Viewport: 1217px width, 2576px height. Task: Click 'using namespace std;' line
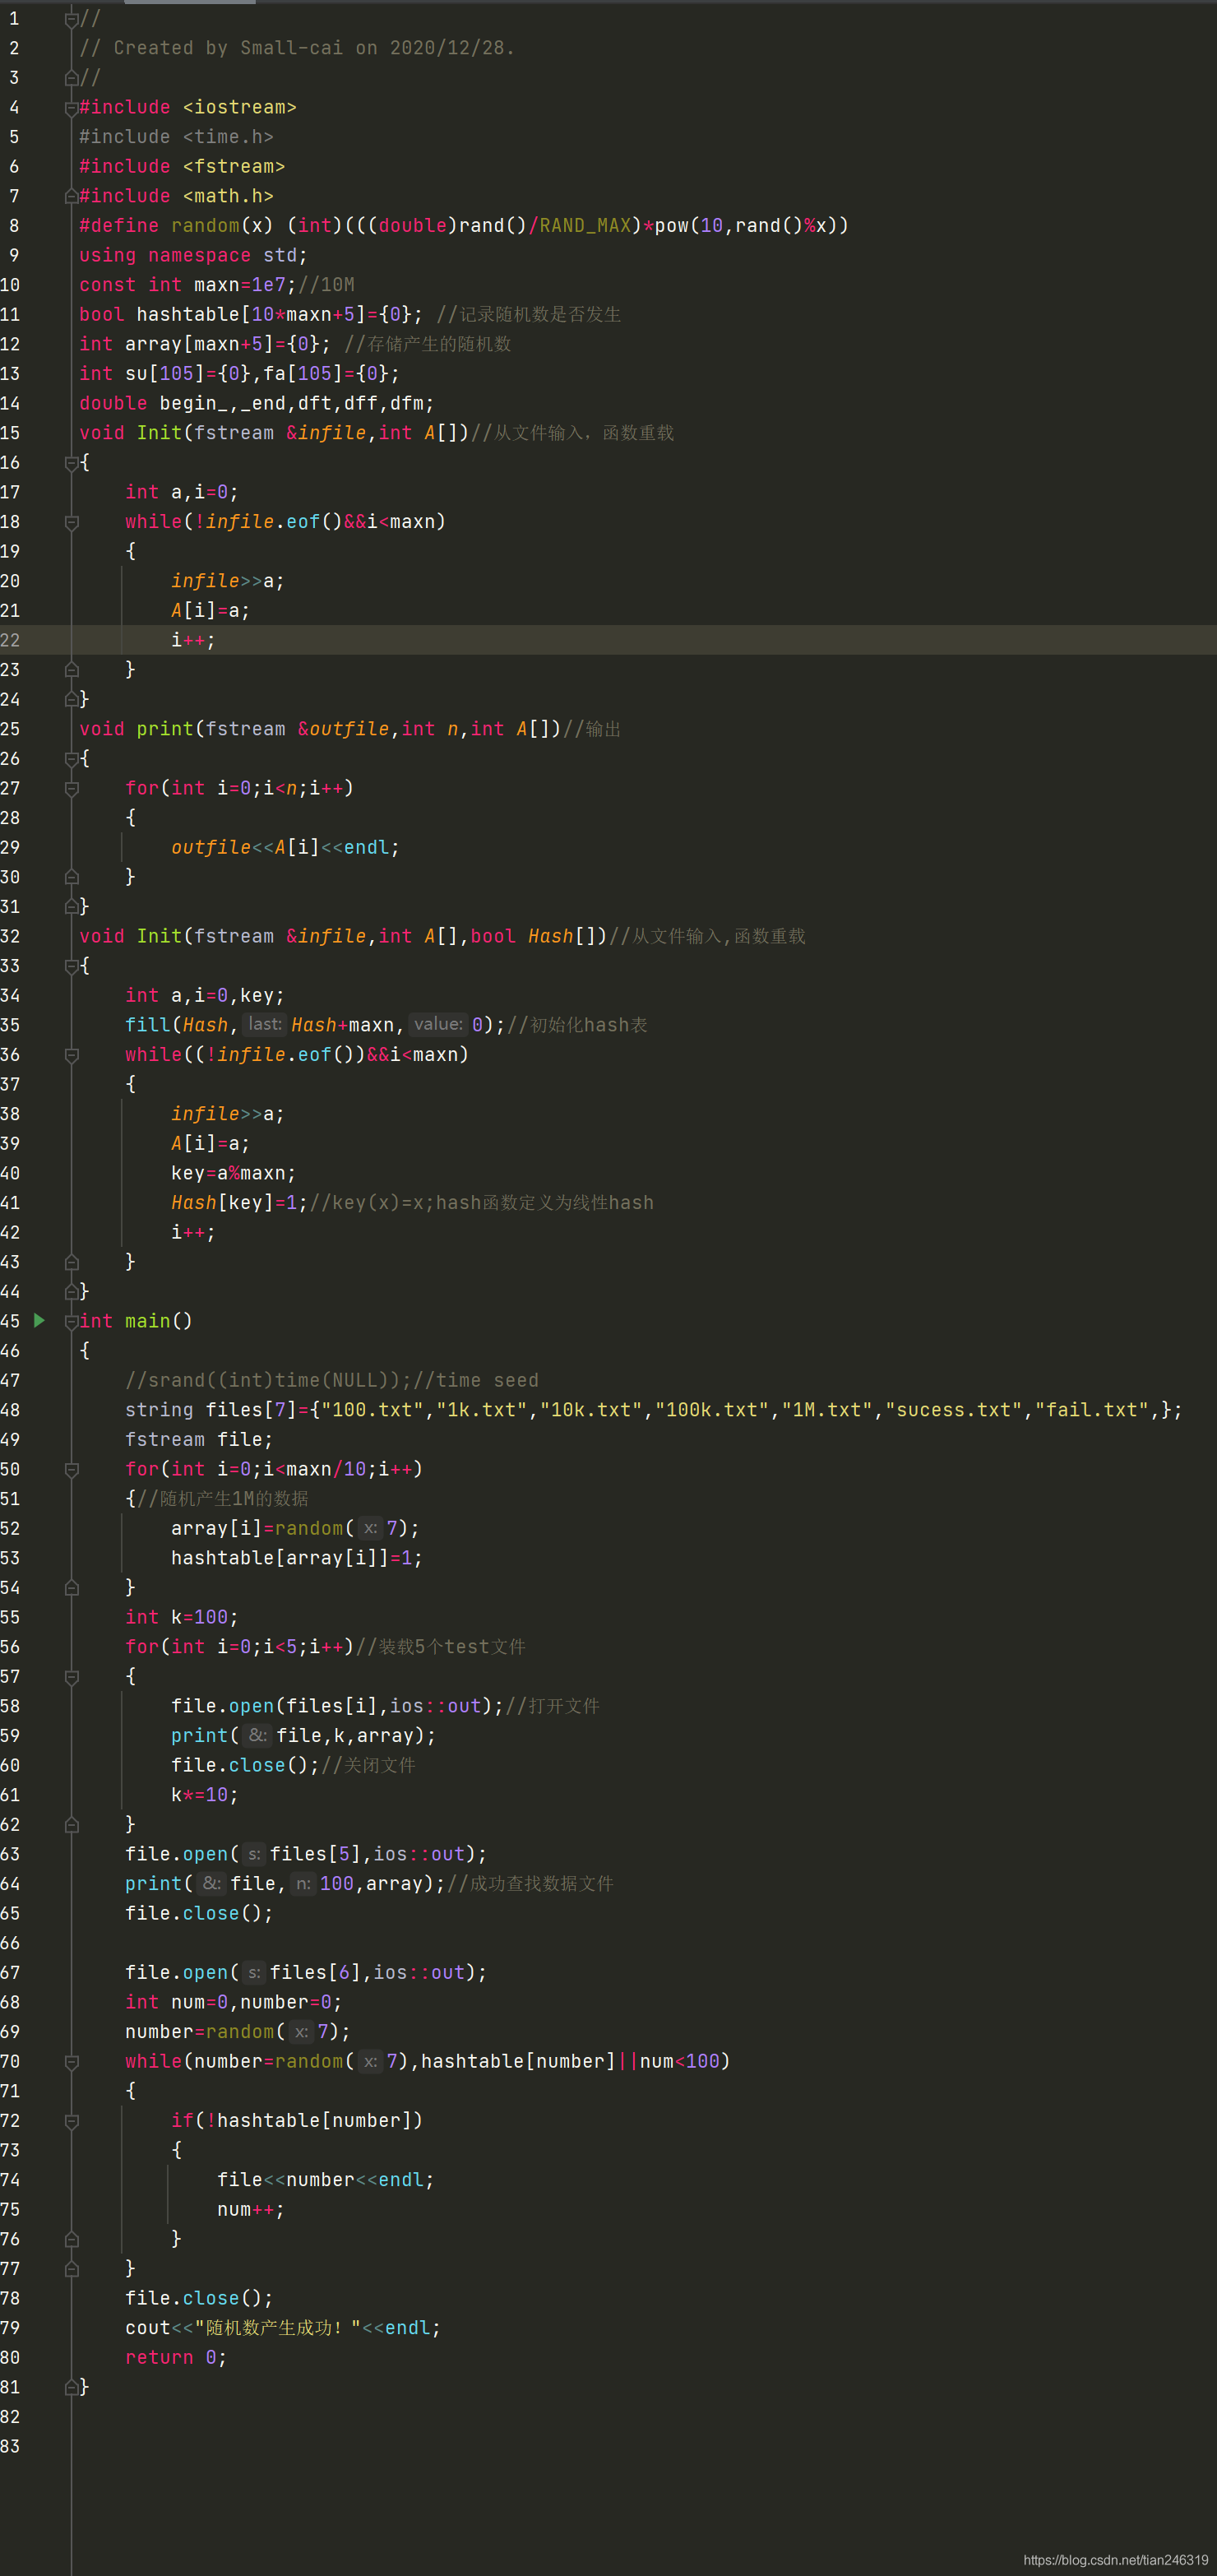(194, 255)
